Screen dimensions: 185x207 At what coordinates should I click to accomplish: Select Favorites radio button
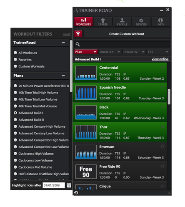coord(15,60)
